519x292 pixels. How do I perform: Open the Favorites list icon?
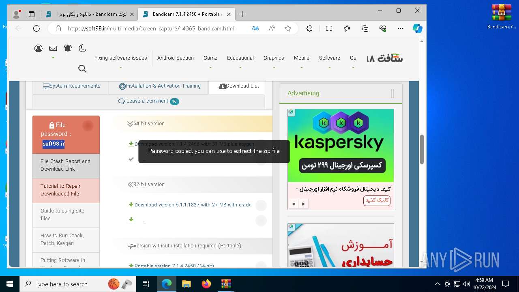347,28
